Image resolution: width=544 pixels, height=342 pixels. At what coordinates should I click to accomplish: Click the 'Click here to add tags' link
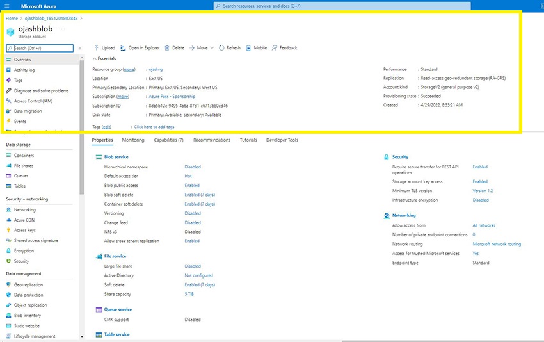(154, 127)
